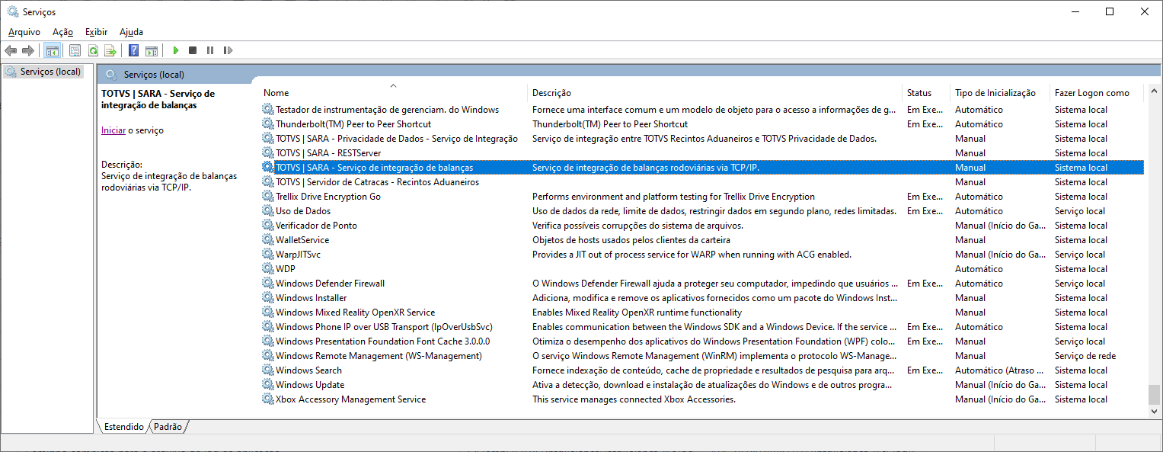
Task: Click the vertical scrollbar thumb of services list
Action: tap(1155, 394)
